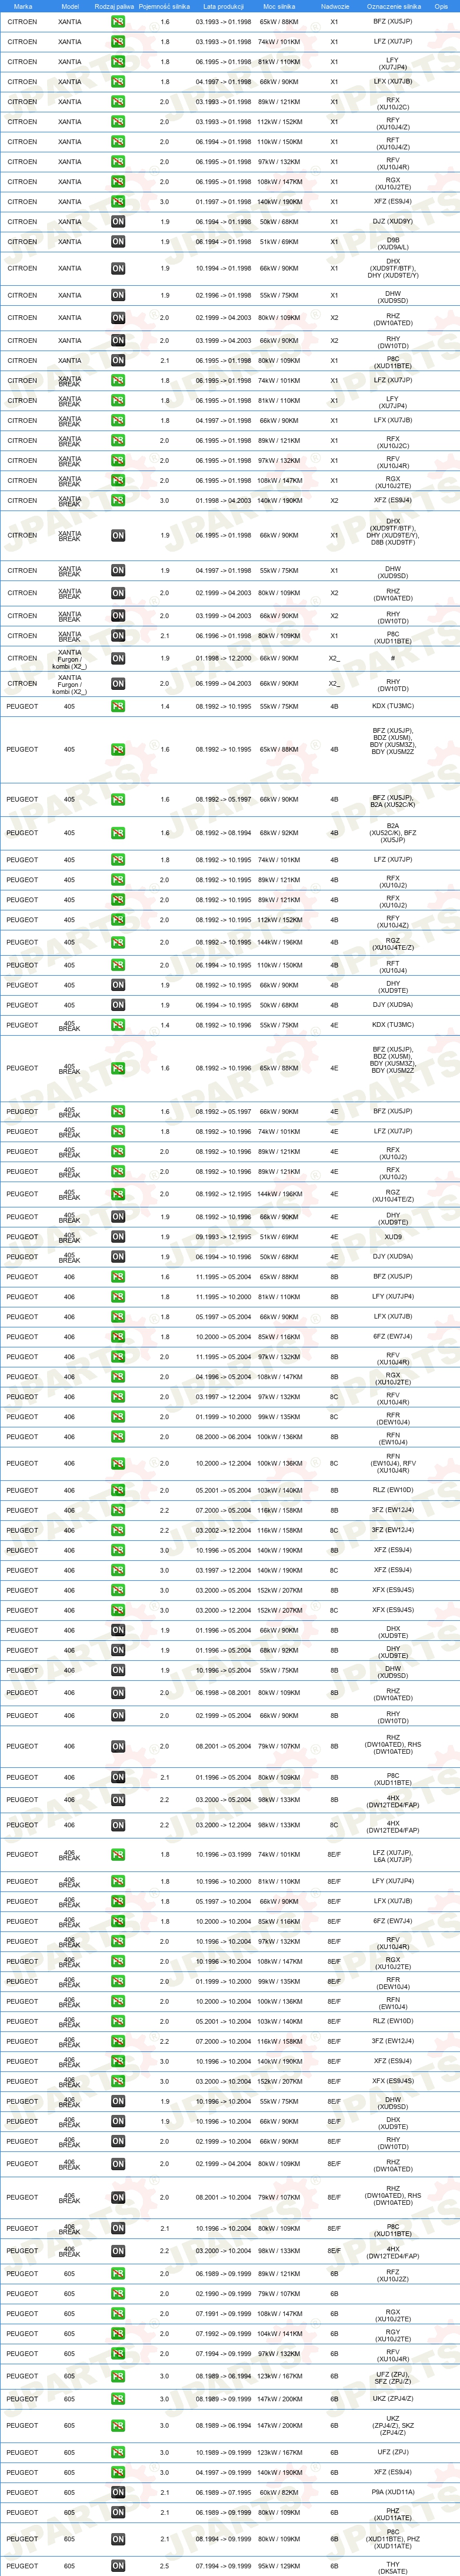This screenshot has height=2576, width=460.
Task: Click the Rodzaj paliwa column header
Action: 114,6
